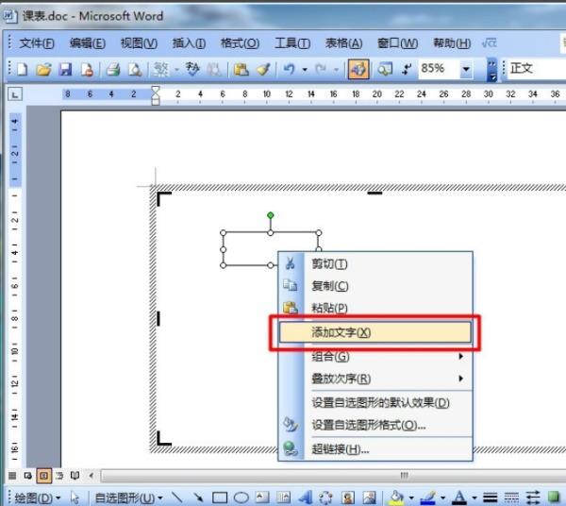Open the zoom percentage dropdown arrow
The image size is (566, 506).
466,69
